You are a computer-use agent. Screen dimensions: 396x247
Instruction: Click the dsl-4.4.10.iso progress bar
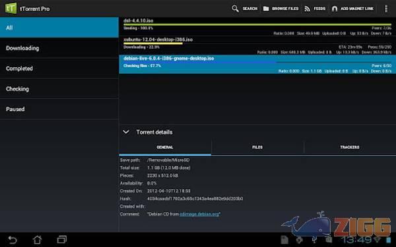257,25
